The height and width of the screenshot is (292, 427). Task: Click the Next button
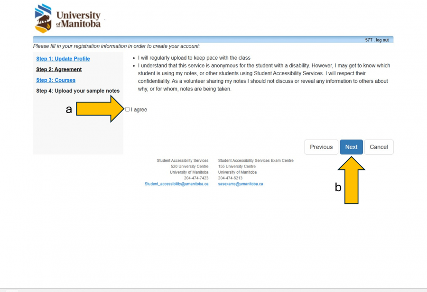click(351, 147)
